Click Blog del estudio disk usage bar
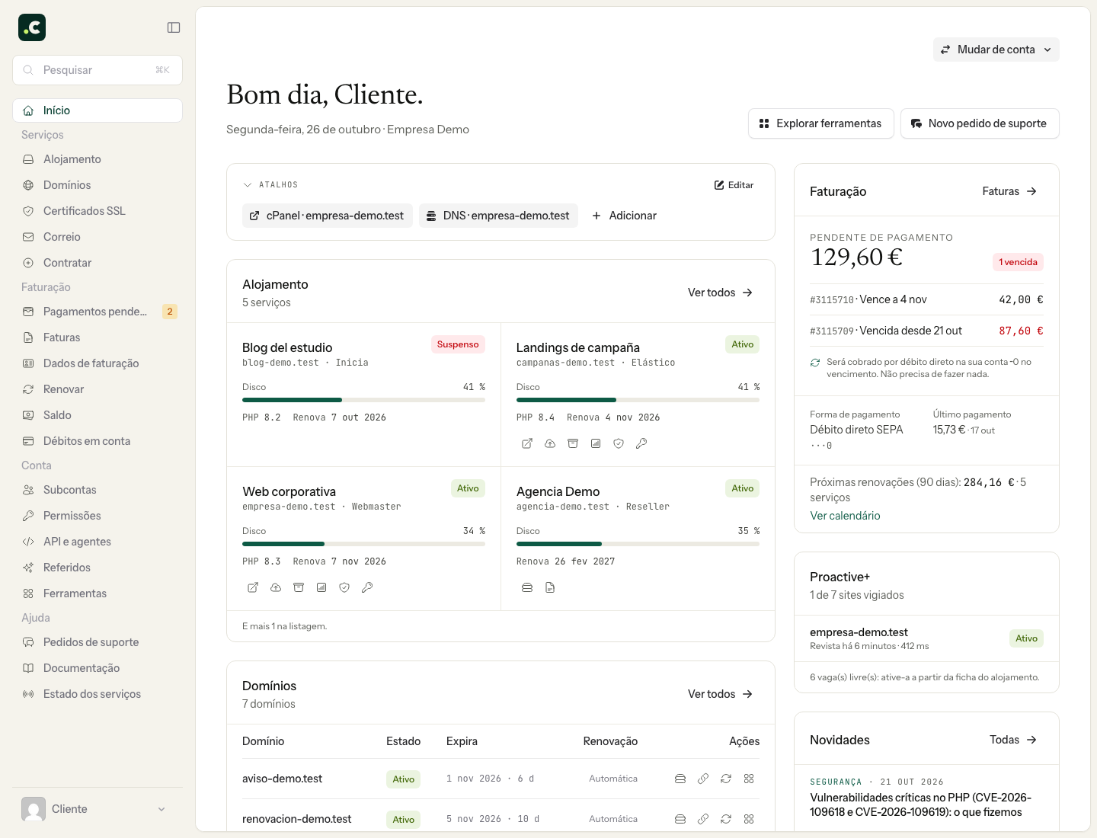The height and width of the screenshot is (838, 1097). (363, 400)
